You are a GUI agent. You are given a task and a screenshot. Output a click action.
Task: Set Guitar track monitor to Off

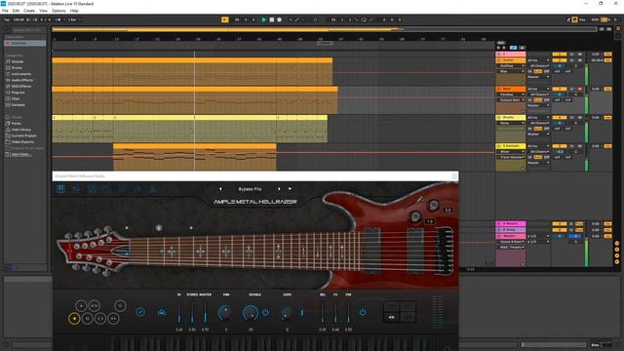tap(546, 71)
